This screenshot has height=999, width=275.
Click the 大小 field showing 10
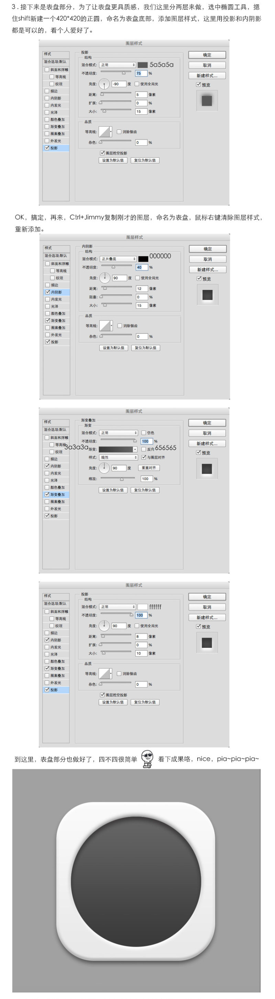(141, 653)
